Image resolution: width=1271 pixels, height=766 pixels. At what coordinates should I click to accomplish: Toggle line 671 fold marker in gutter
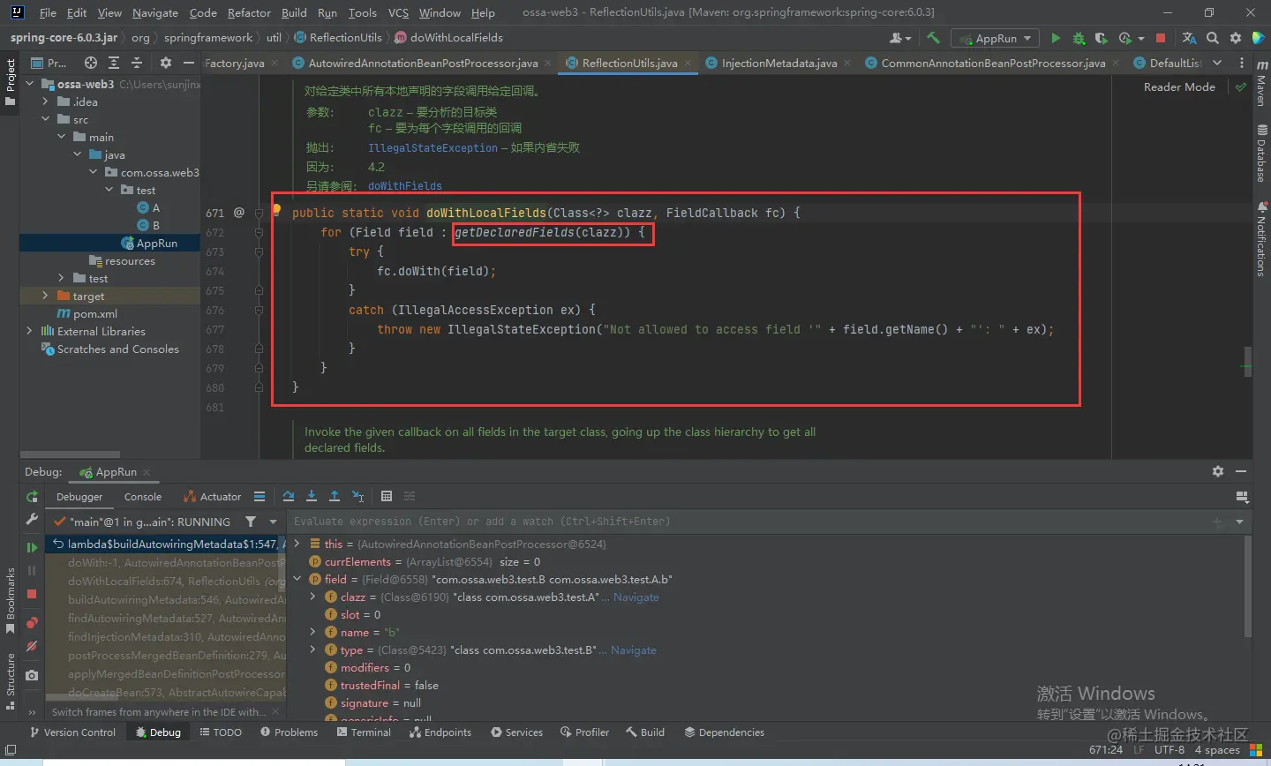pyautogui.click(x=259, y=213)
